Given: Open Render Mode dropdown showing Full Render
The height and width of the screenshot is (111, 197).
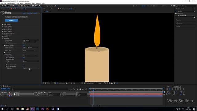Looking at the screenshot, I should 31,40.
